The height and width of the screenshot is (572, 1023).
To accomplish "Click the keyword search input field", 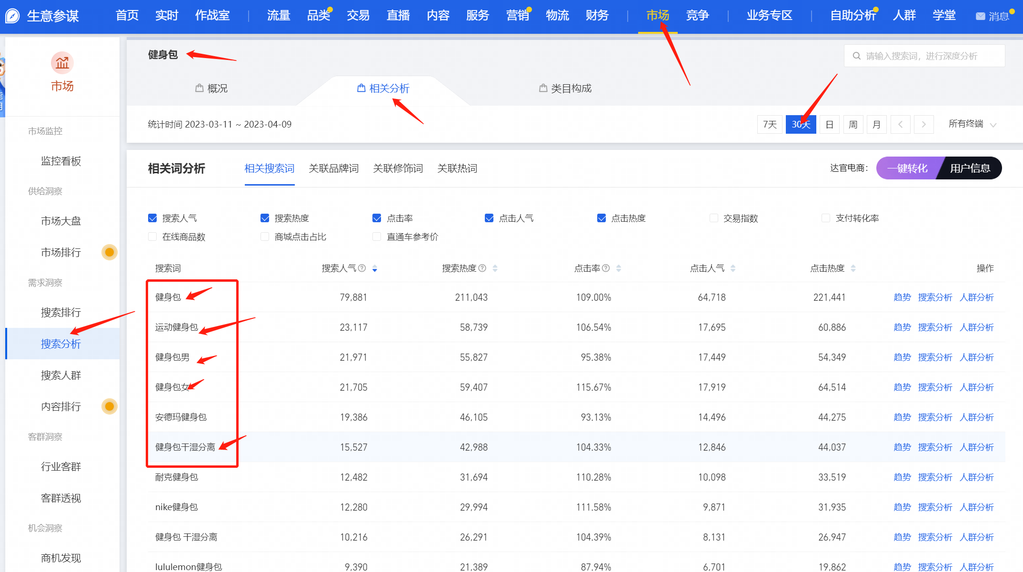I will [x=929, y=56].
